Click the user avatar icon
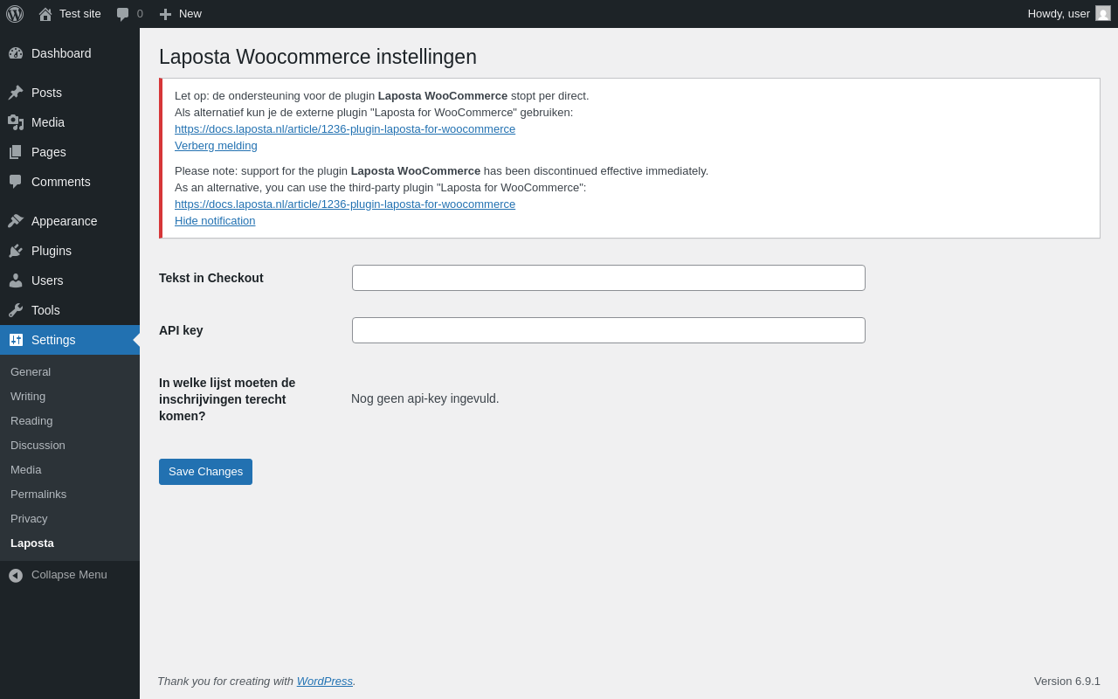Viewport: 1118px width, 699px height. [1103, 13]
